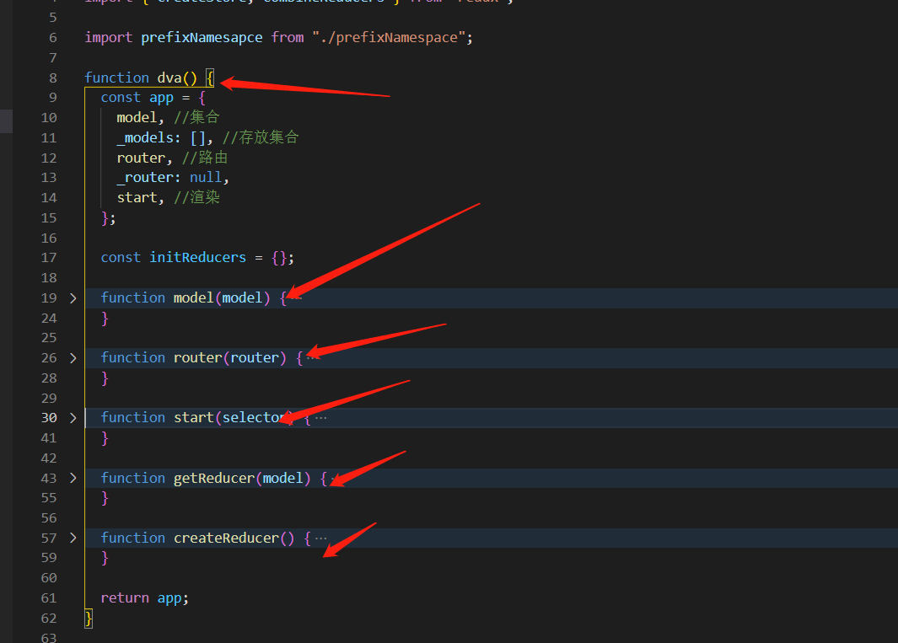Screen dimensions: 898x643
Task: Click the selector parameter of start
Action: coord(254,418)
